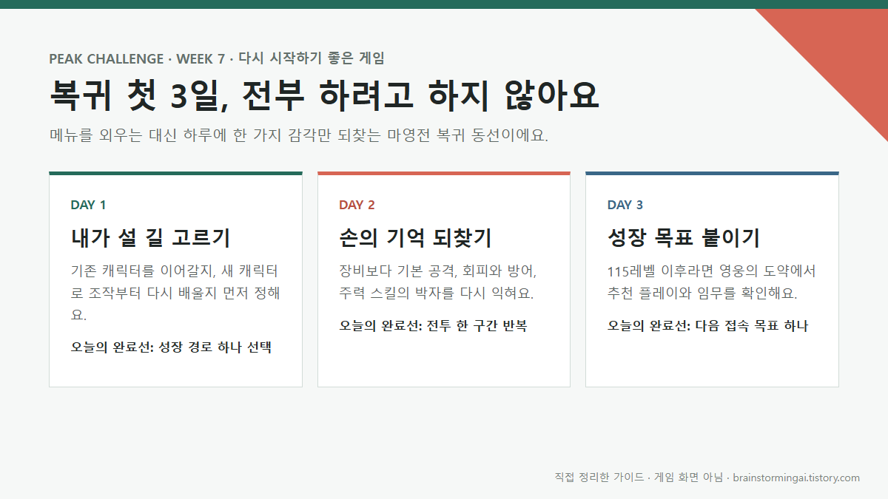
Task: Click the 'DAY 1' label
Action: 88,205
